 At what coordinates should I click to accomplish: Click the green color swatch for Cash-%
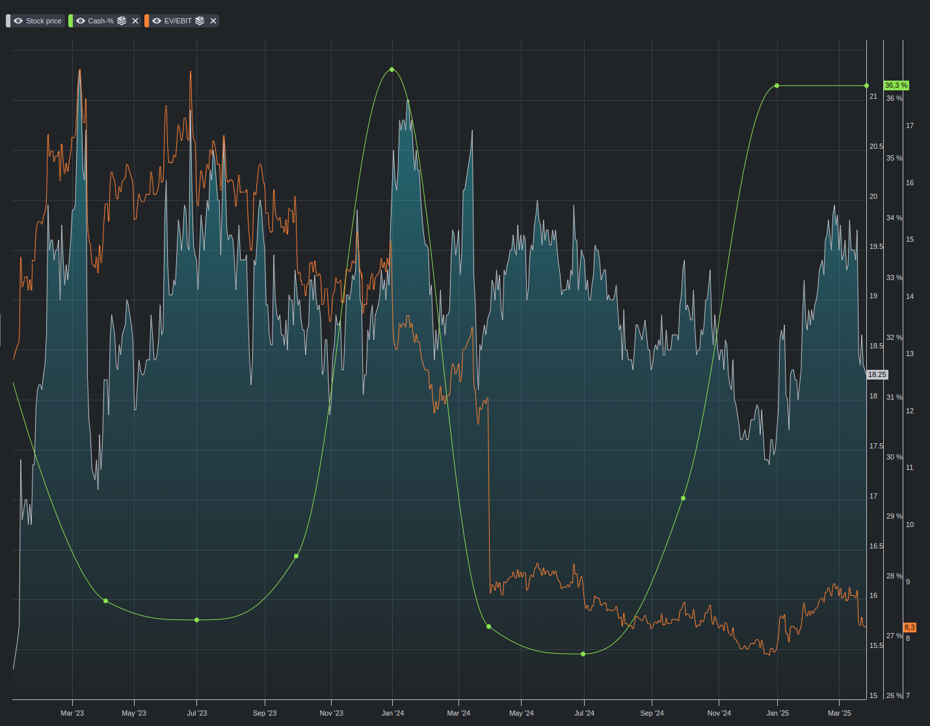pos(71,21)
